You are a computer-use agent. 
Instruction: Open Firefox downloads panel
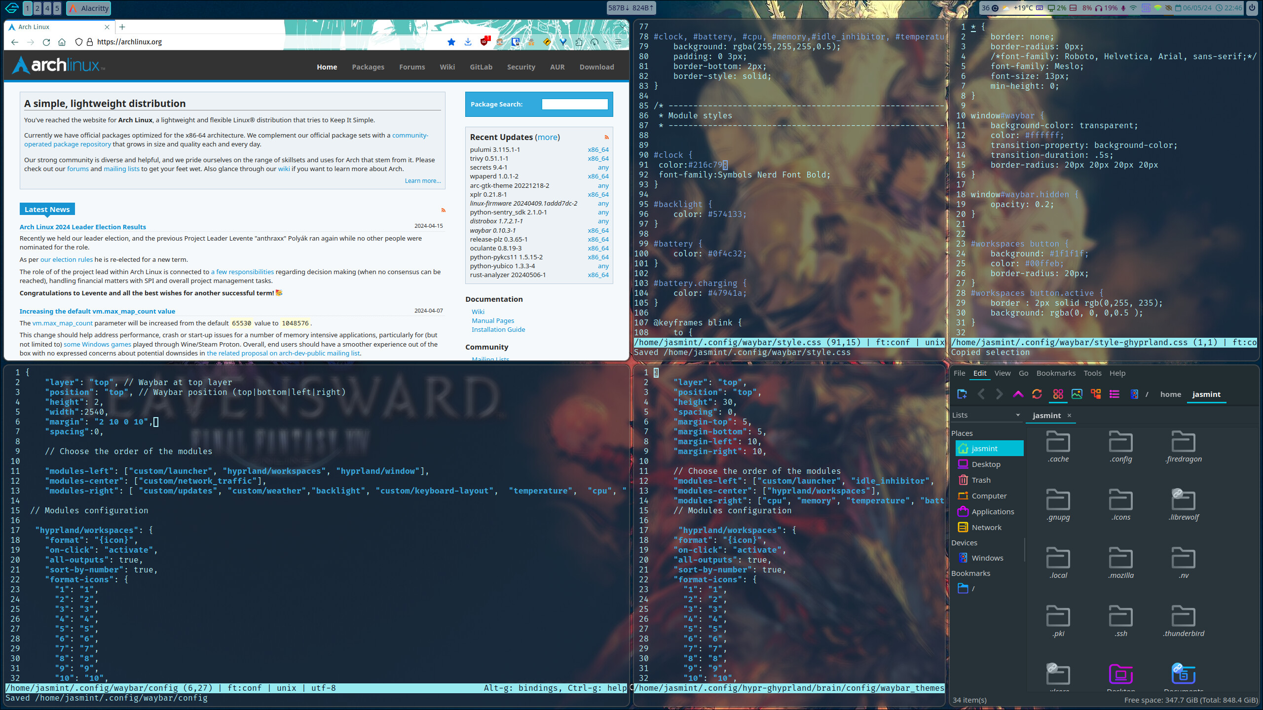coord(468,42)
